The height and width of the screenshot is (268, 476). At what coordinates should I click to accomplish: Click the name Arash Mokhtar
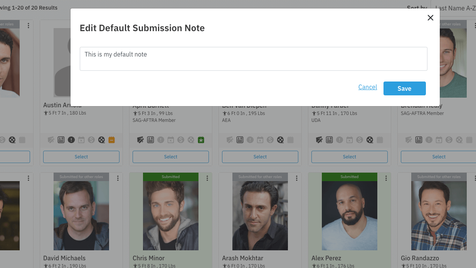pyautogui.click(x=242, y=258)
